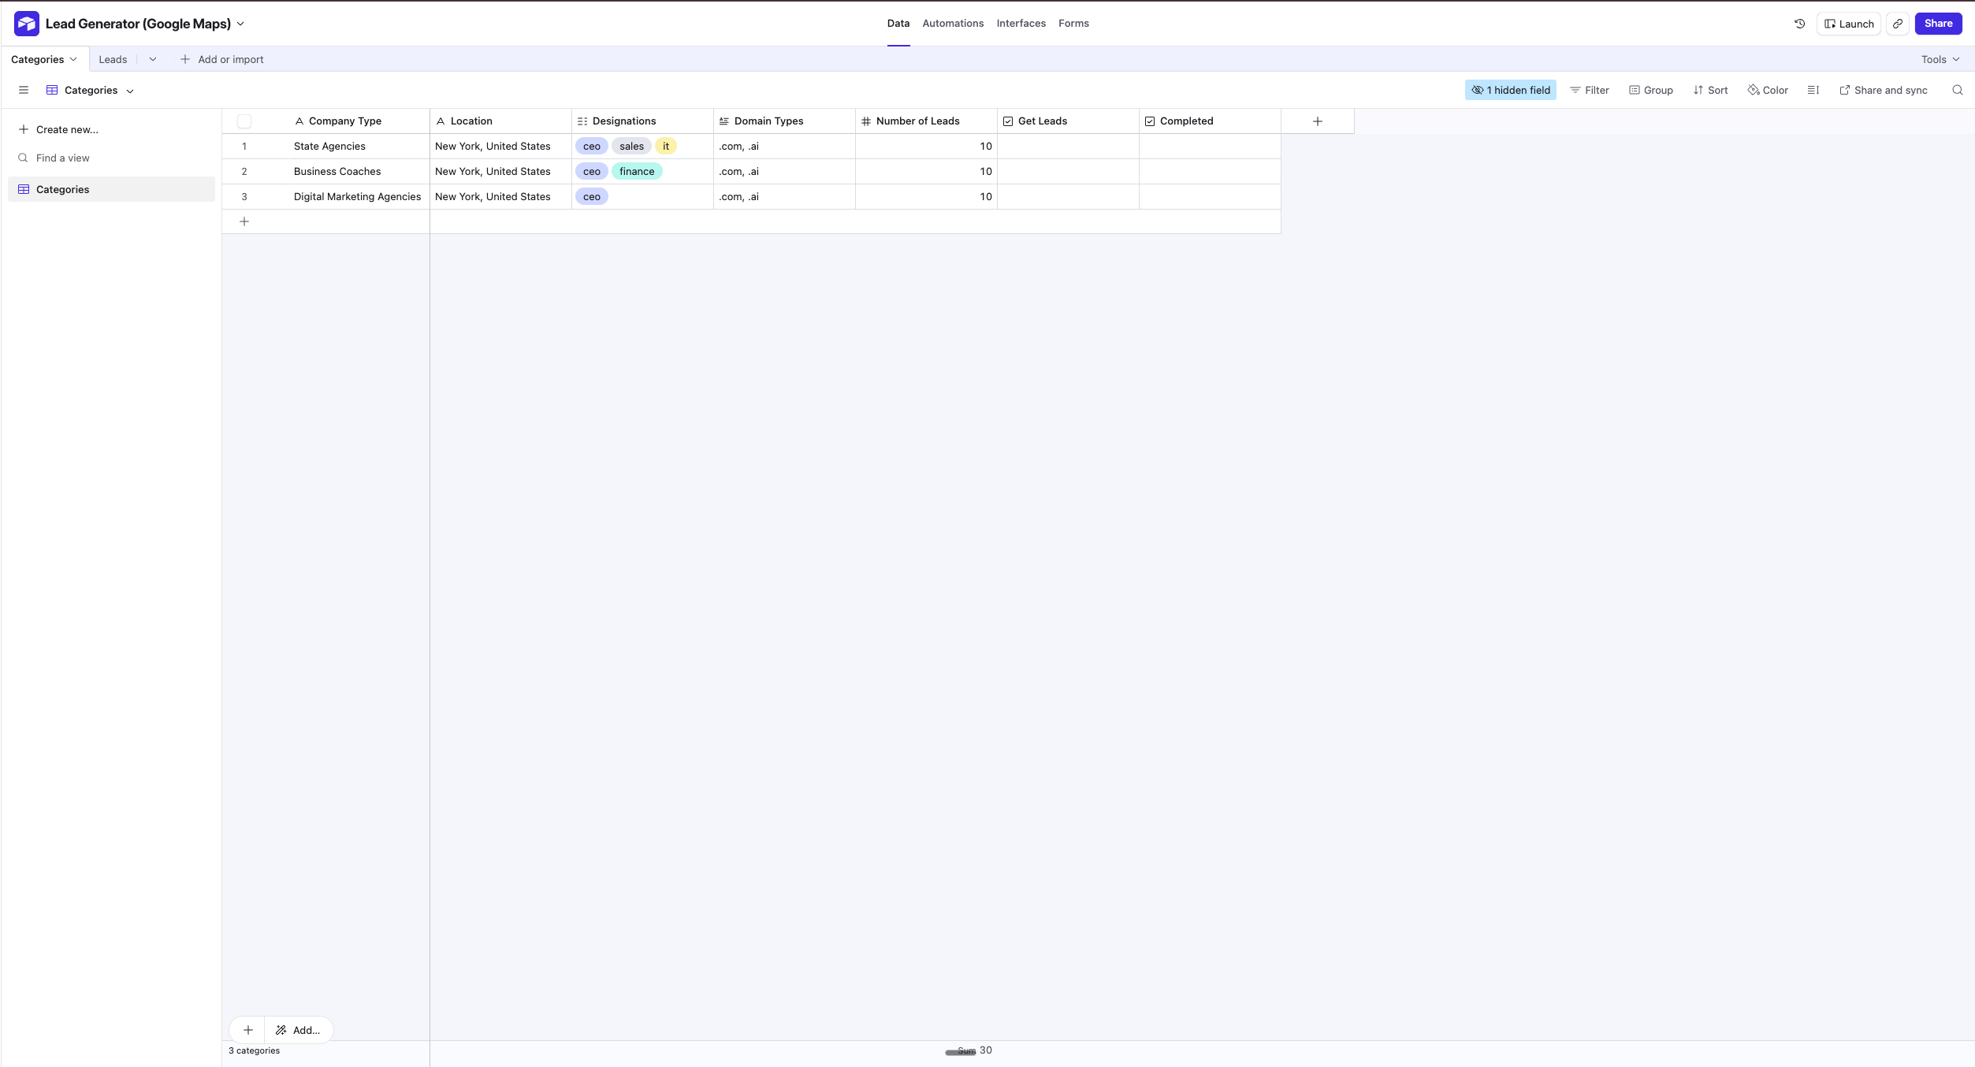Viewport: 1975px width, 1067px height.
Task: Tick the select-all checkbox in header row
Action: [x=244, y=121]
